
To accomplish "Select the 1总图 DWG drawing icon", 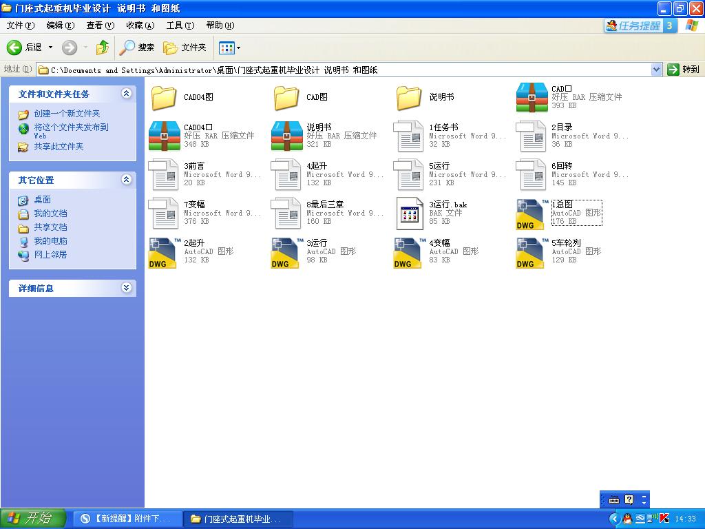I will point(532,214).
